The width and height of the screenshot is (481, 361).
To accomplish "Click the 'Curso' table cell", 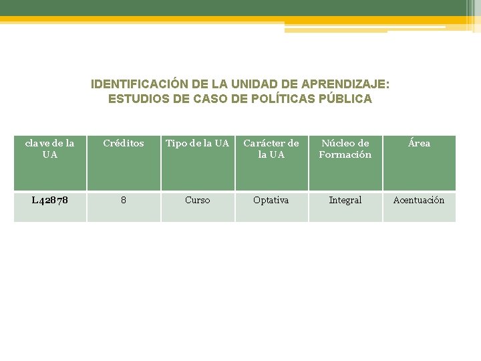I will 198,207.
